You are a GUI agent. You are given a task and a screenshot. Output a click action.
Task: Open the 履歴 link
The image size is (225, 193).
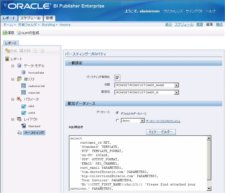coord(200,25)
